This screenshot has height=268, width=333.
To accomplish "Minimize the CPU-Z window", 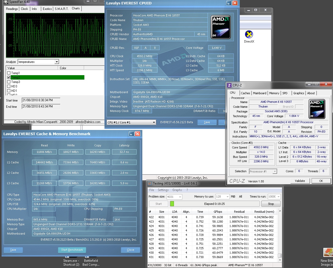I will click(x=309, y=84).
